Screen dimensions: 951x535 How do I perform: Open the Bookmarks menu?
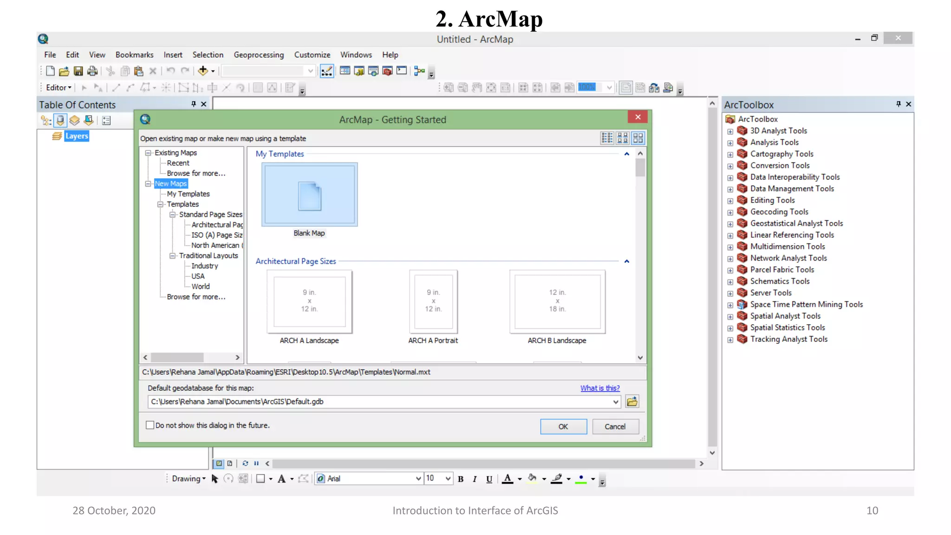(135, 55)
